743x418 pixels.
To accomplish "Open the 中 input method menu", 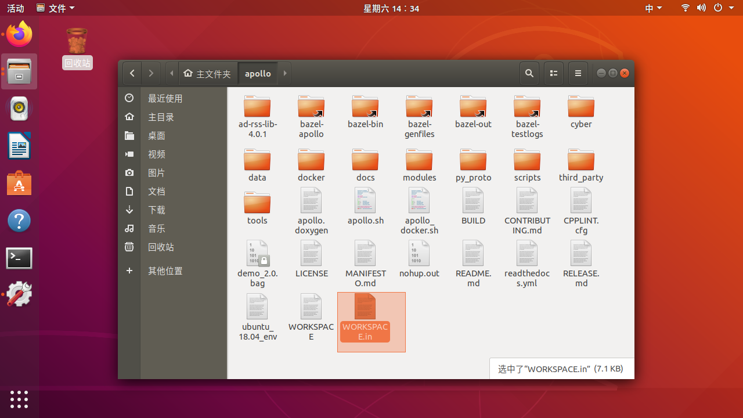I will click(653, 8).
